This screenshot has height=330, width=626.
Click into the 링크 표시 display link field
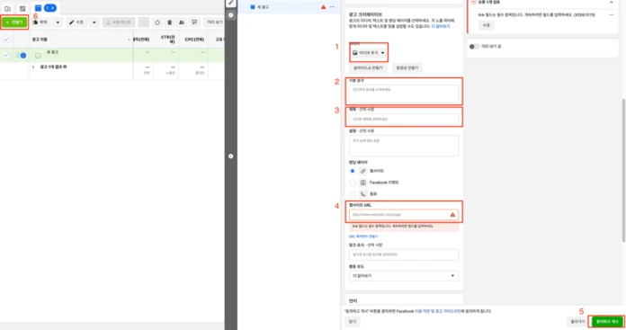tap(404, 254)
